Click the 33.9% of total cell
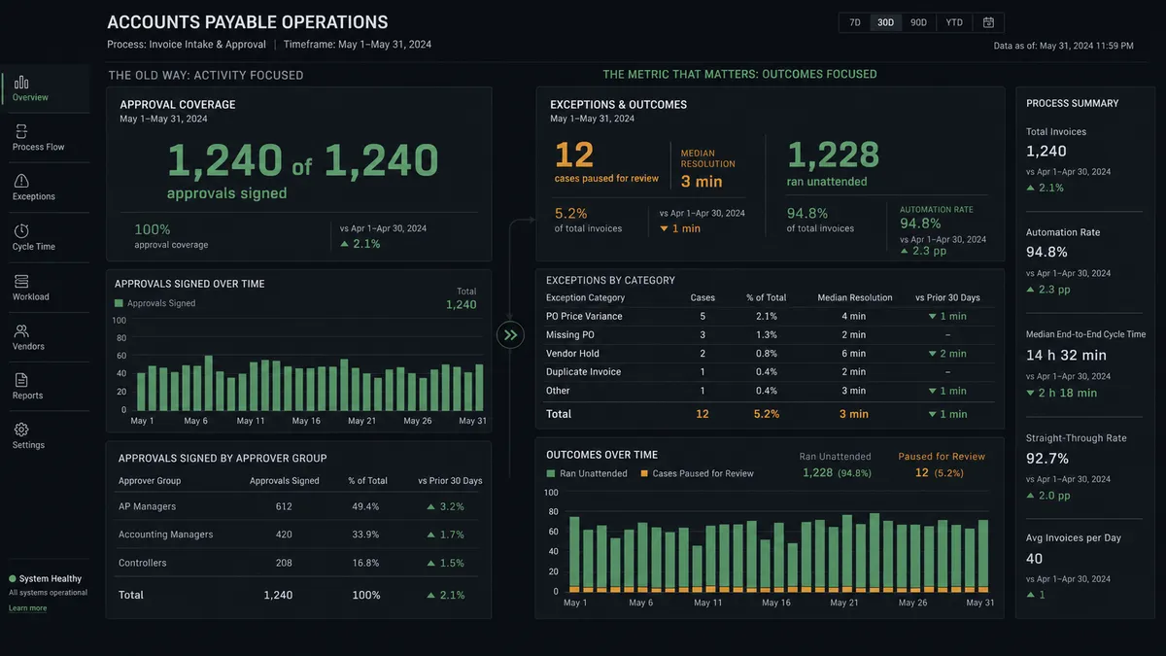1166x656 pixels. pyautogui.click(x=365, y=535)
